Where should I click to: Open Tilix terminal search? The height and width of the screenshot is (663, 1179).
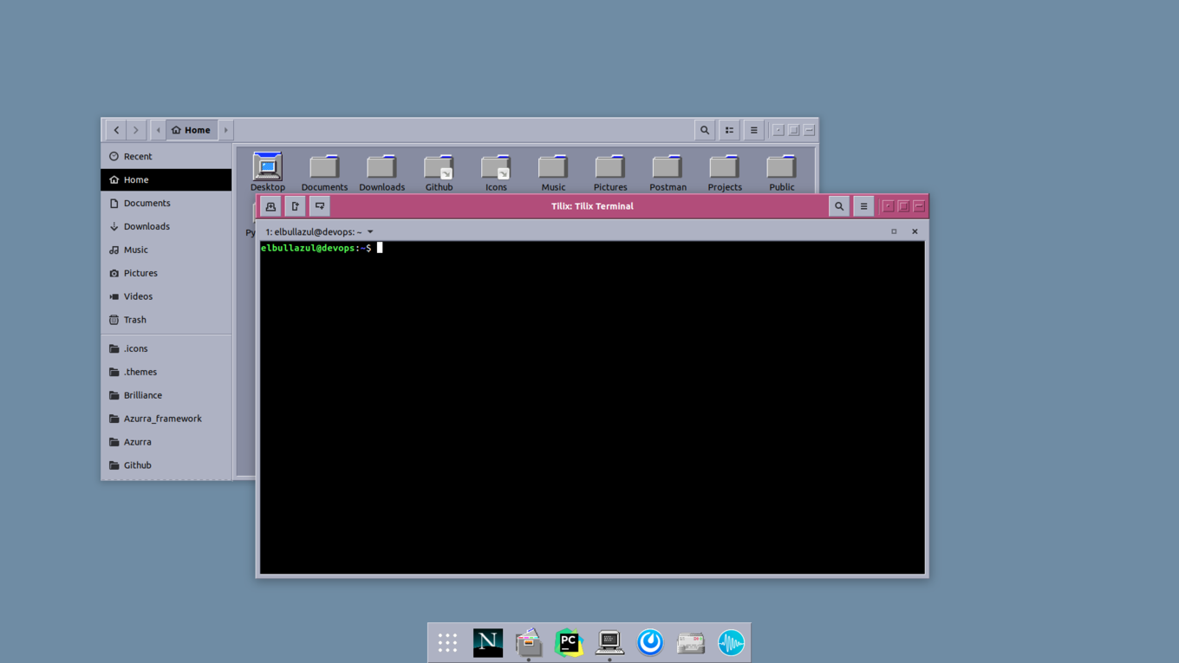pos(839,206)
